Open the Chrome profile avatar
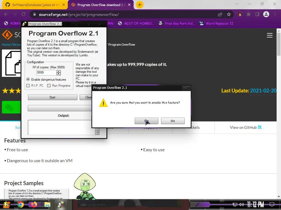 (266, 14)
